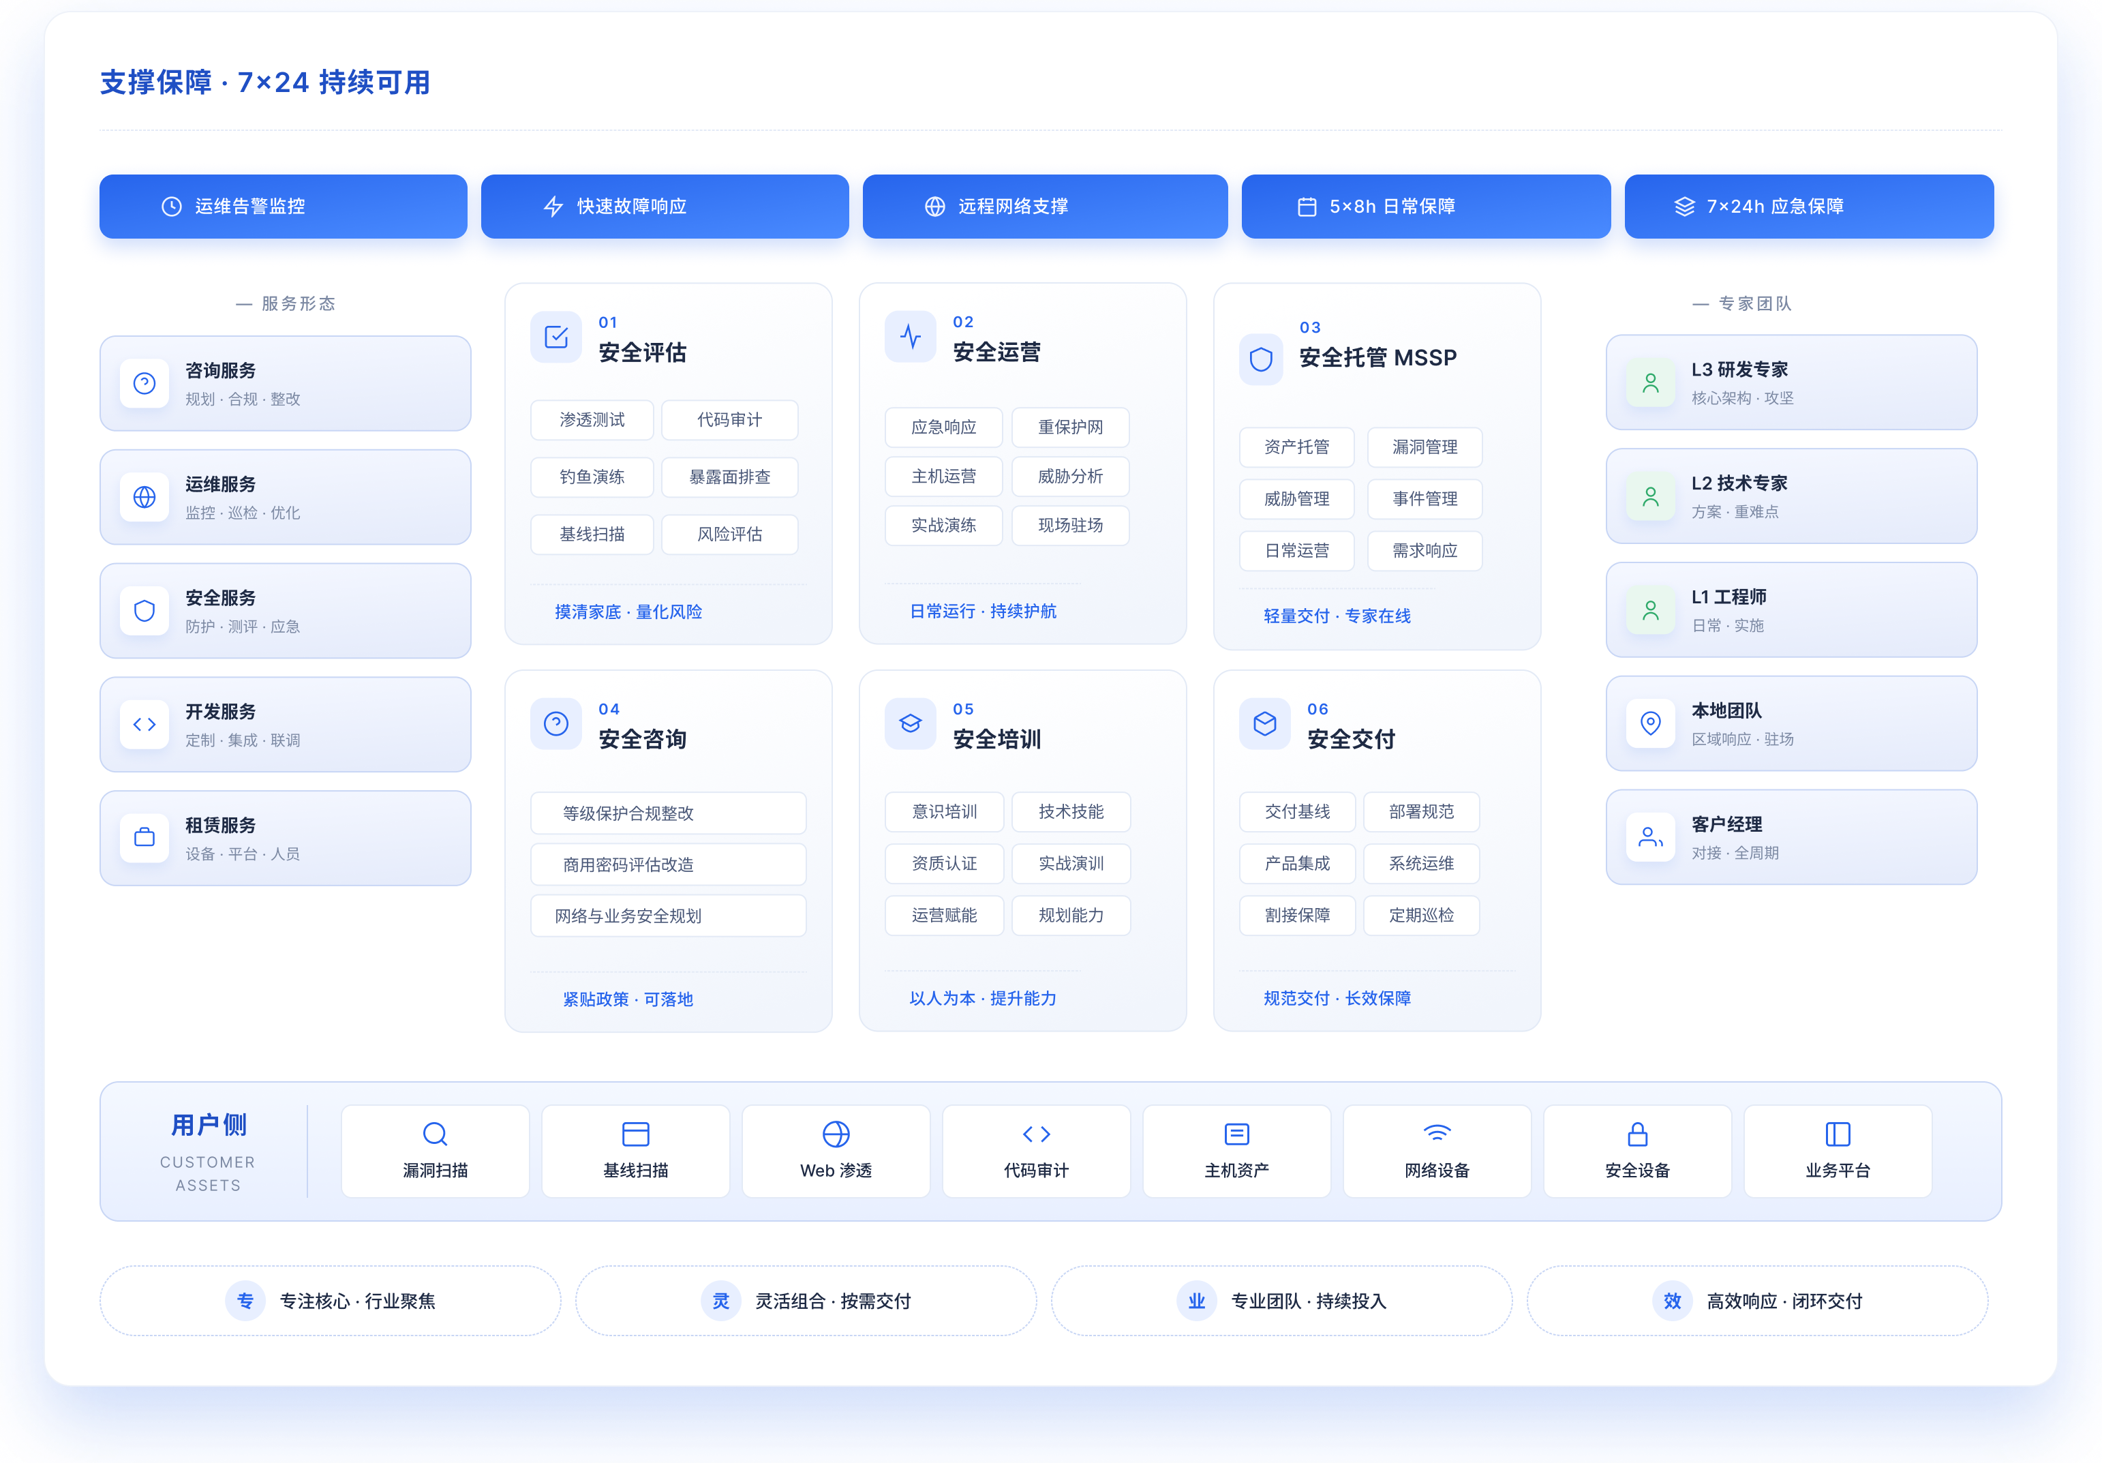Click the layers icon beside 7×24h 应急保障

[1684, 207]
